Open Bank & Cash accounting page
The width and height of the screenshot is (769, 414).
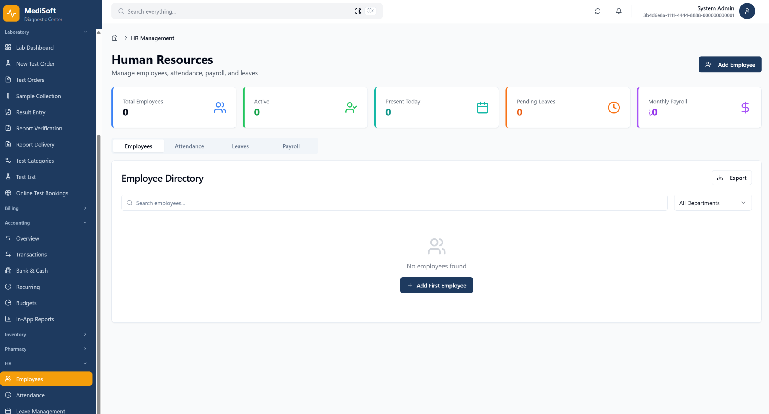(x=32, y=271)
